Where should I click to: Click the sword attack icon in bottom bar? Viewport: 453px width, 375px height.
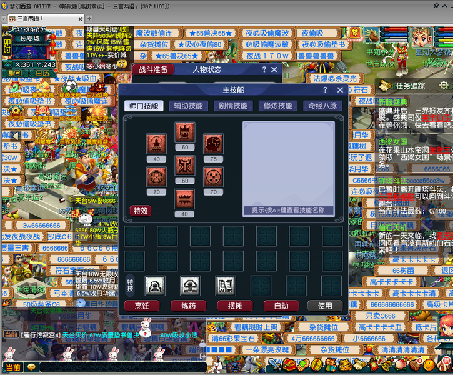point(274,365)
